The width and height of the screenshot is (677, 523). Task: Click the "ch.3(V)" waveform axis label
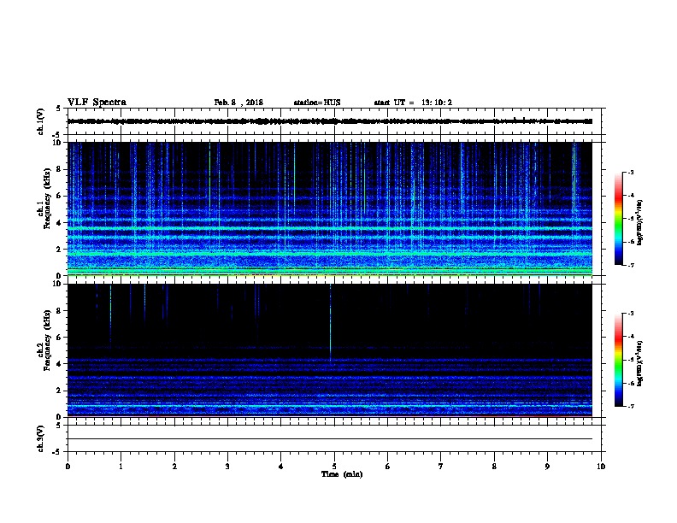40,438
